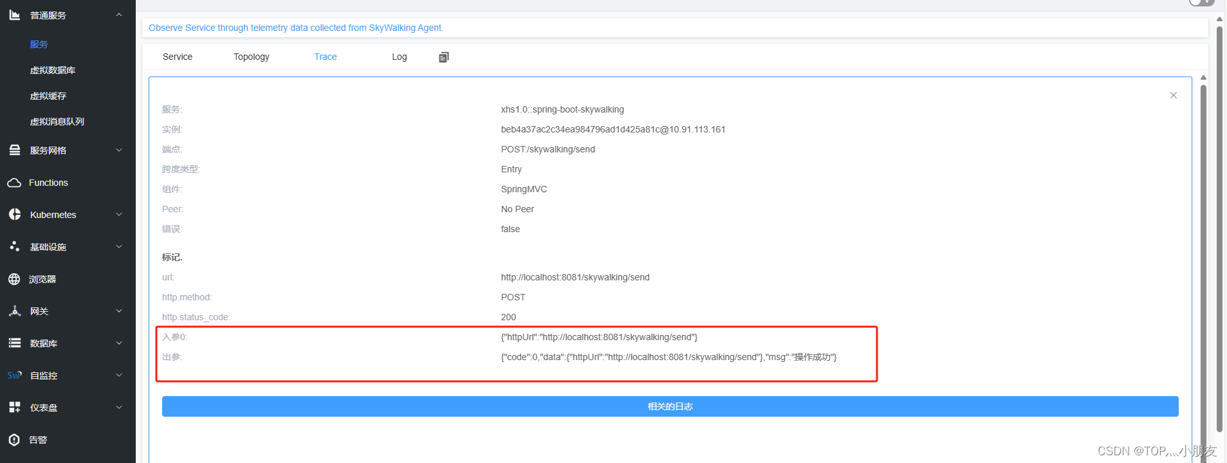Click the copy icon next to Log tab
1227x463 pixels.
tap(444, 57)
